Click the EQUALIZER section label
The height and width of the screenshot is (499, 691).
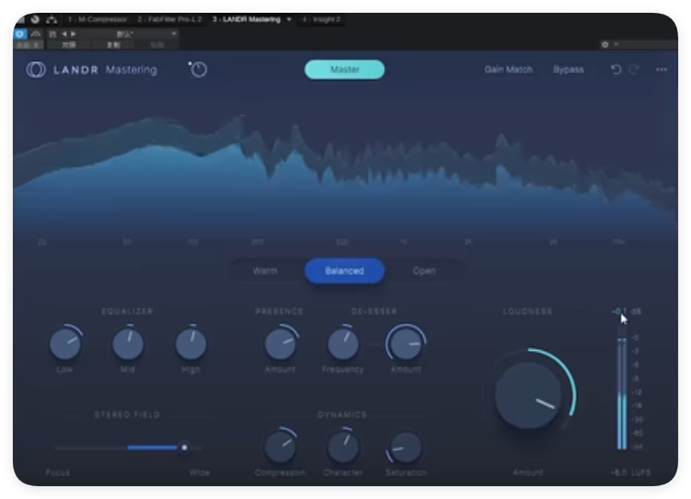click(127, 312)
